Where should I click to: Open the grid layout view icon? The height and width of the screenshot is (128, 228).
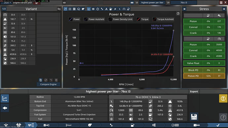click(70, 9)
